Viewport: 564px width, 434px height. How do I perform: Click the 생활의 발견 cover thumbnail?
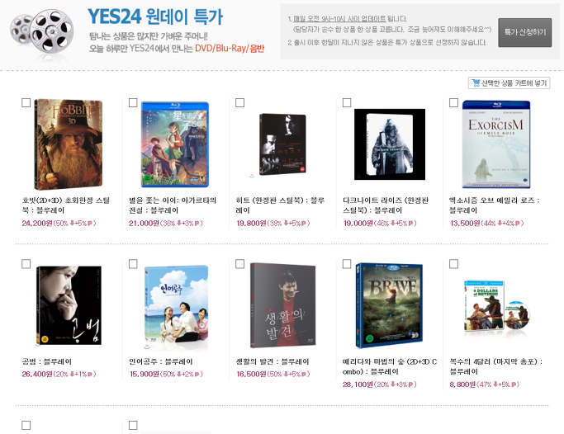point(282,305)
